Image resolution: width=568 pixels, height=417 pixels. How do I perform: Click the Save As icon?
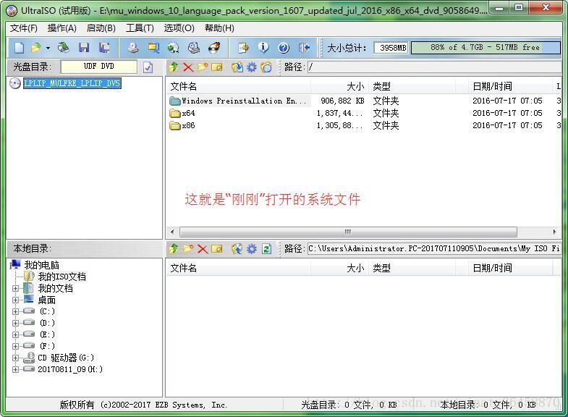click(104, 48)
